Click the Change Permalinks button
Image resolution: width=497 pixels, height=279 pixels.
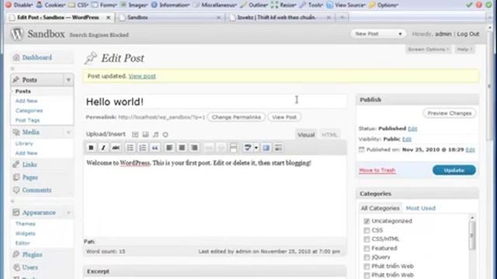[x=236, y=117]
